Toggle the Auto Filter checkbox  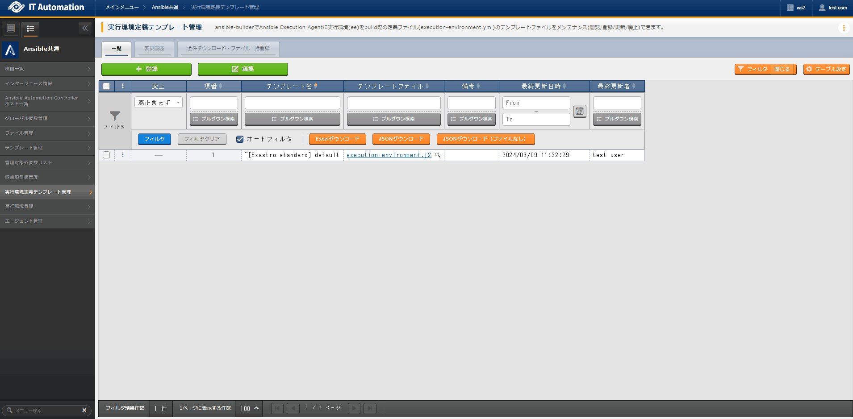(240, 139)
